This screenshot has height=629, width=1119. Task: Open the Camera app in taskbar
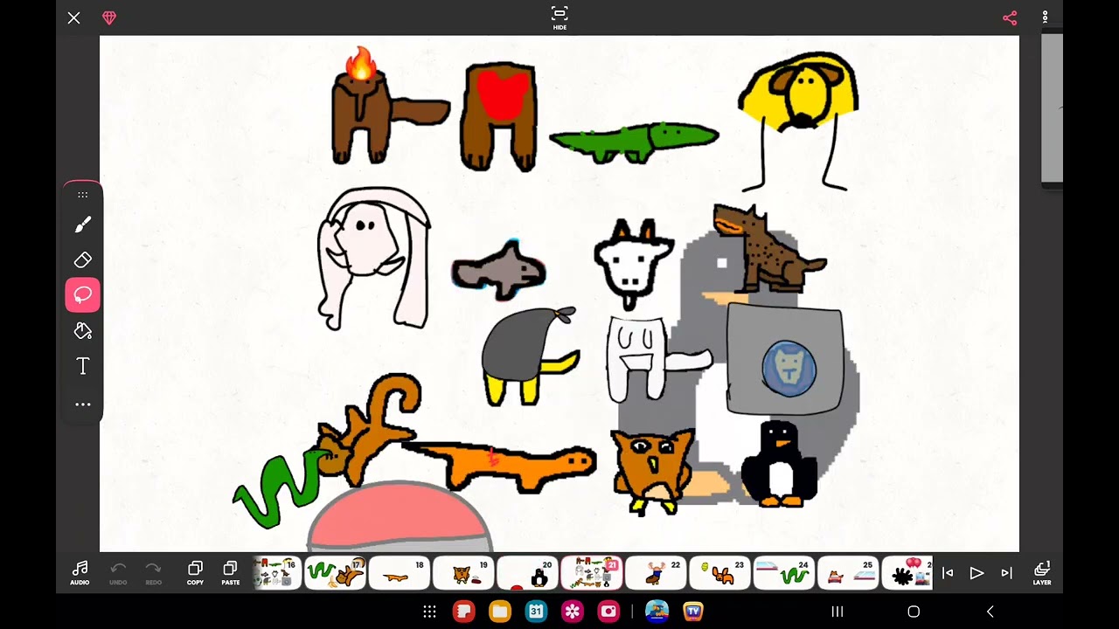click(x=608, y=612)
